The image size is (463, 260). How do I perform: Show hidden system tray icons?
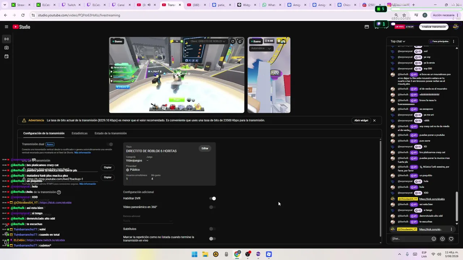pos(400,254)
